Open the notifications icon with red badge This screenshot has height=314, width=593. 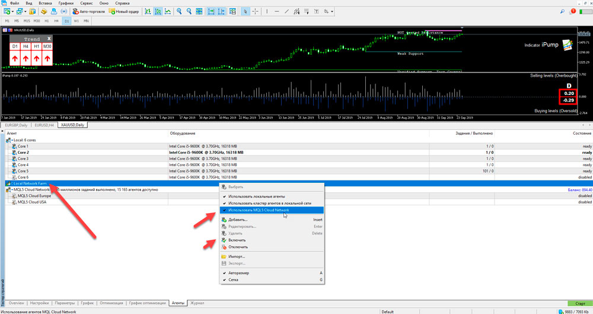click(572, 11)
